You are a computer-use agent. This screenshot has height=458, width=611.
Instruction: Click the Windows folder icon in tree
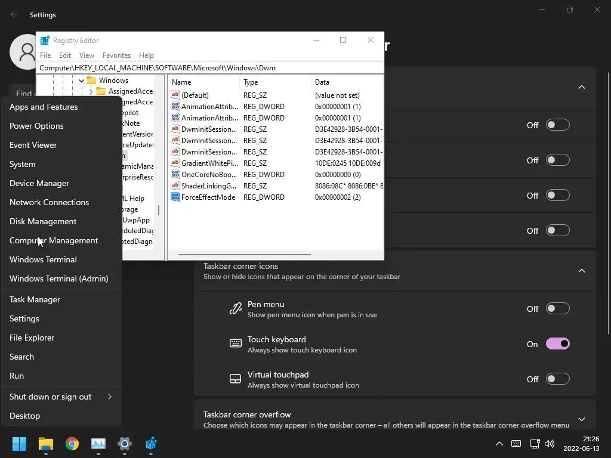click(x=91, y=81)
